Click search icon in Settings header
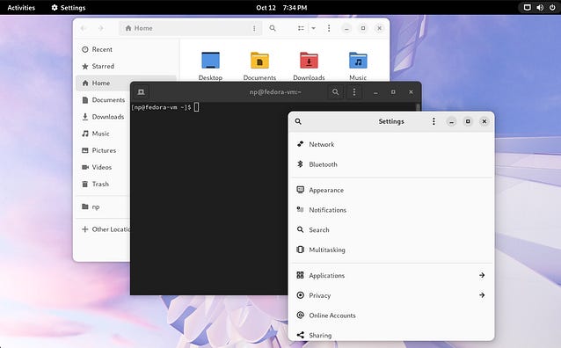 click(x=298, y=121)
